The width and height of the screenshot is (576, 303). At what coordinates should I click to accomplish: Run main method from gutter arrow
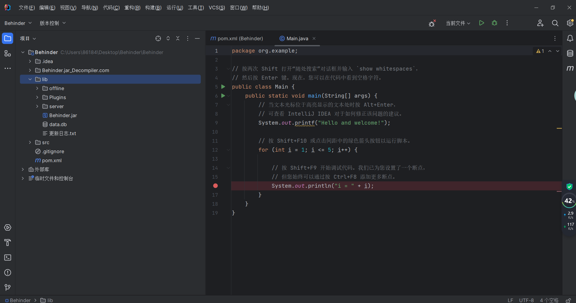pos(223,96)
